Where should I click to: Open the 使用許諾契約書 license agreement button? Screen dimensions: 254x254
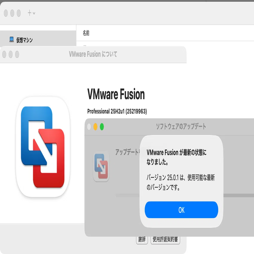[x=165, y=240]
